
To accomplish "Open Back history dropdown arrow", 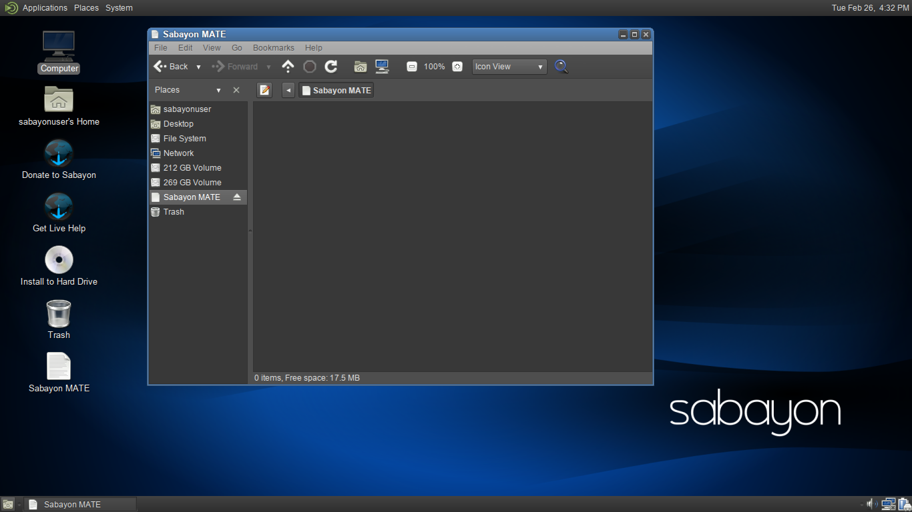I will click(x=198, y=67).
